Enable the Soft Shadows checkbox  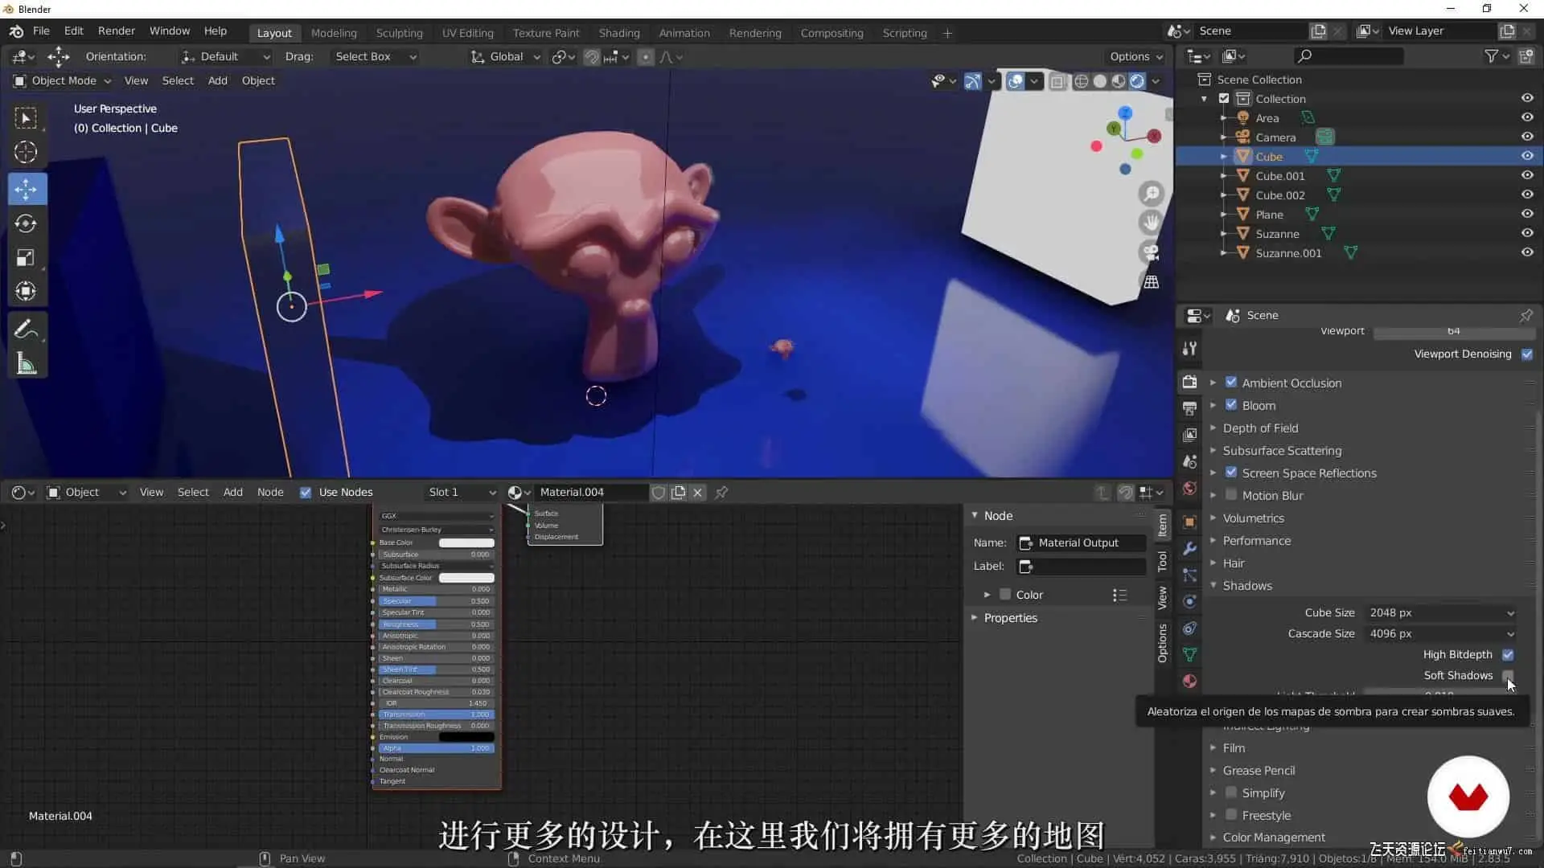click(1508, 676)
